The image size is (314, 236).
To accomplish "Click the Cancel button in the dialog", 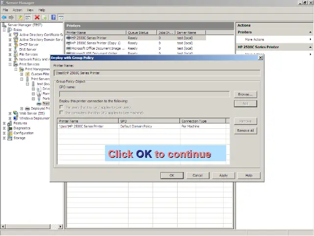I will (198, 176).
